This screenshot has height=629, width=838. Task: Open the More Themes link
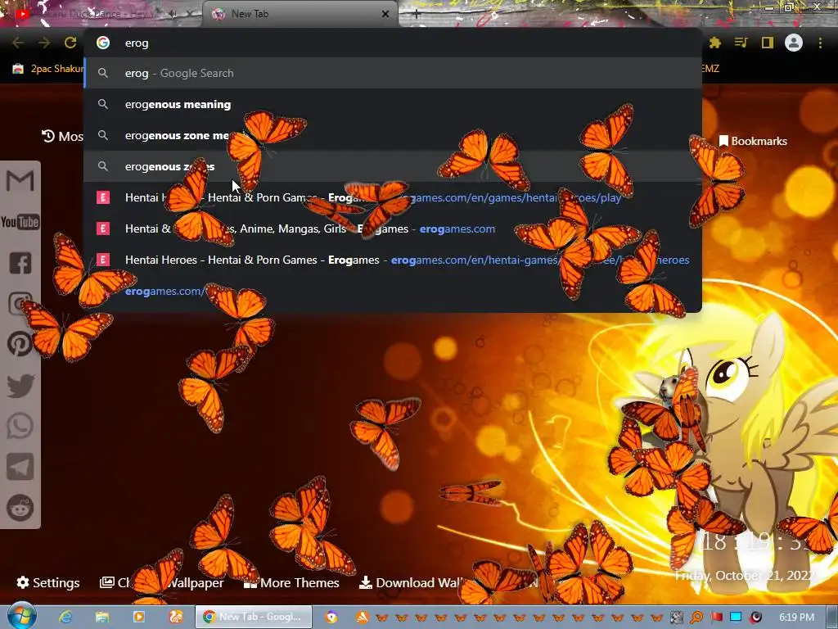pos(291,582)
